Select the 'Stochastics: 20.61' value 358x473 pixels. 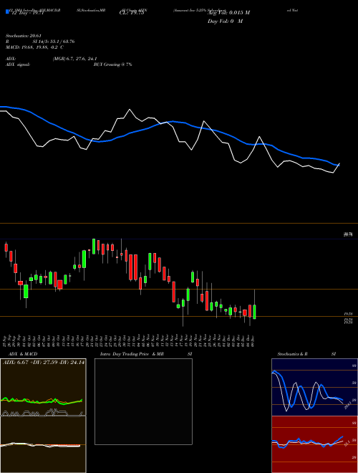(24, 36)
